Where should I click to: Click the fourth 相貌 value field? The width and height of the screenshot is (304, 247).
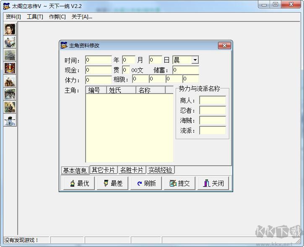(191, 79)
